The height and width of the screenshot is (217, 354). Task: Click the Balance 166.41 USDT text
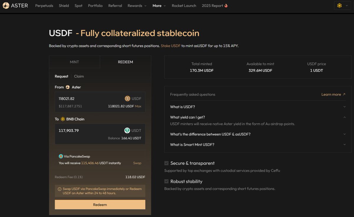[124, 138]
